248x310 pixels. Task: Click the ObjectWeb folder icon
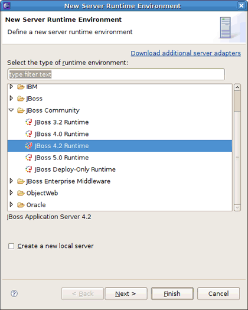pos(21,193)
